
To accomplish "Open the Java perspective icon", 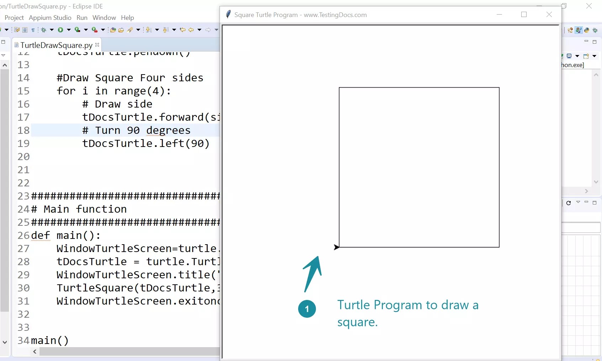I will [x=579, y=30].
